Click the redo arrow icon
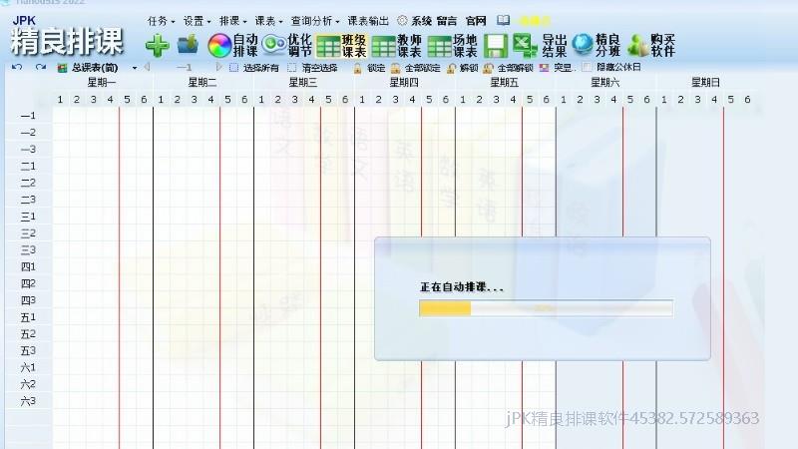This screenshot has width=798, height=449. coord(41,67)
